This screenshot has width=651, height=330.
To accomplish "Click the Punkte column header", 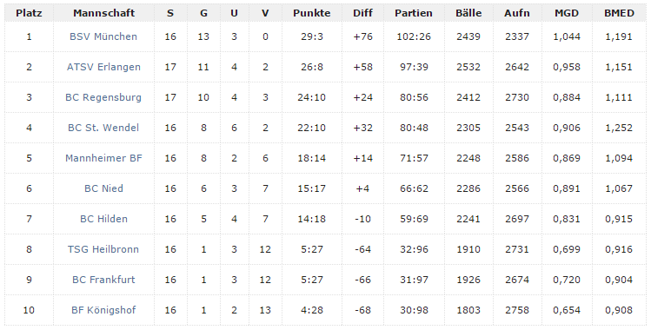I will [312, 13].
